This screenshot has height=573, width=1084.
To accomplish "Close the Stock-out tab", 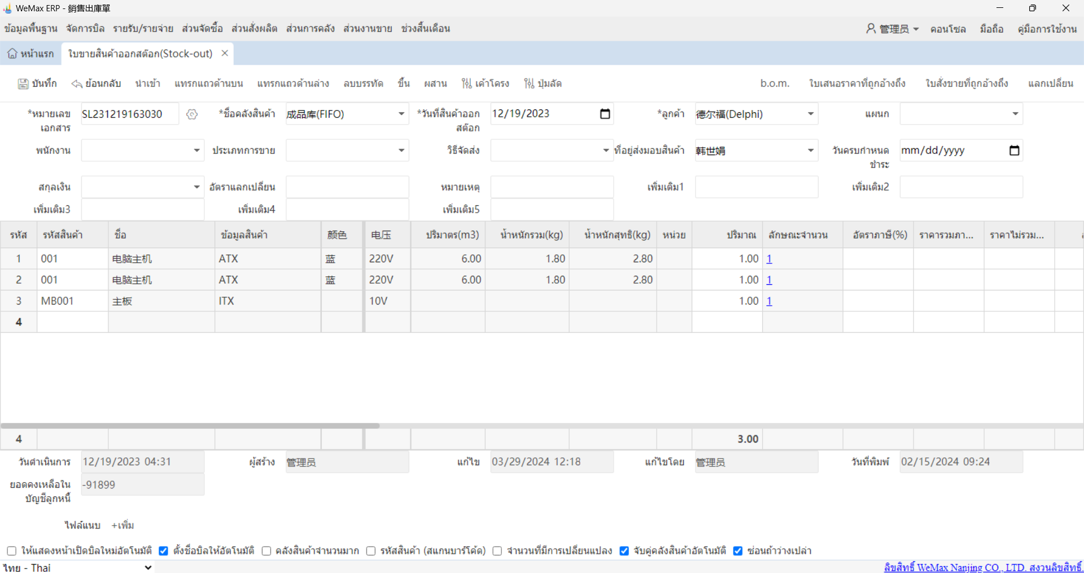I will [x=225, y=53].
